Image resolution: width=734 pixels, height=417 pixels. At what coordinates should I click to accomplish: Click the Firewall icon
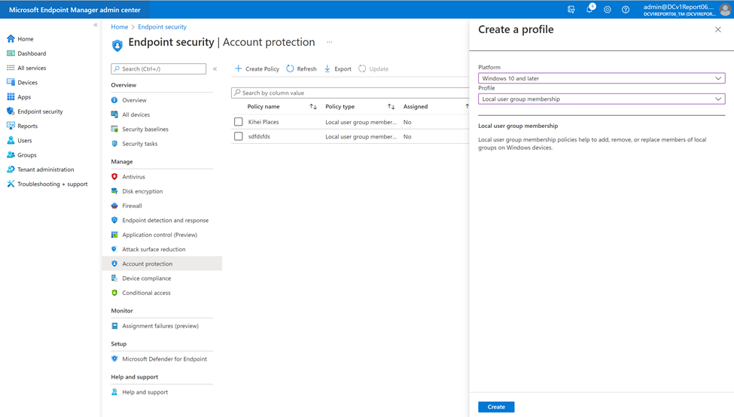tap(114, 206)
